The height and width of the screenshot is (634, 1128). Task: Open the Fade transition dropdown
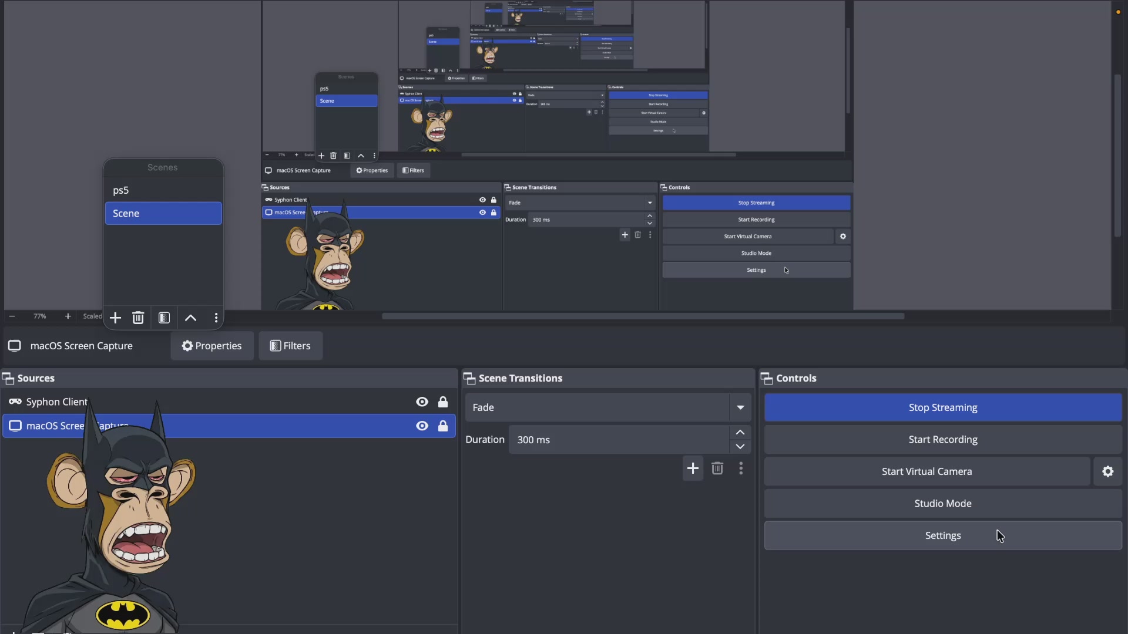pyautogui.click(x=740, y=407)
